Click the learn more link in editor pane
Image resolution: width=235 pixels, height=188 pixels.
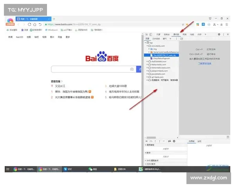[204, 63]
